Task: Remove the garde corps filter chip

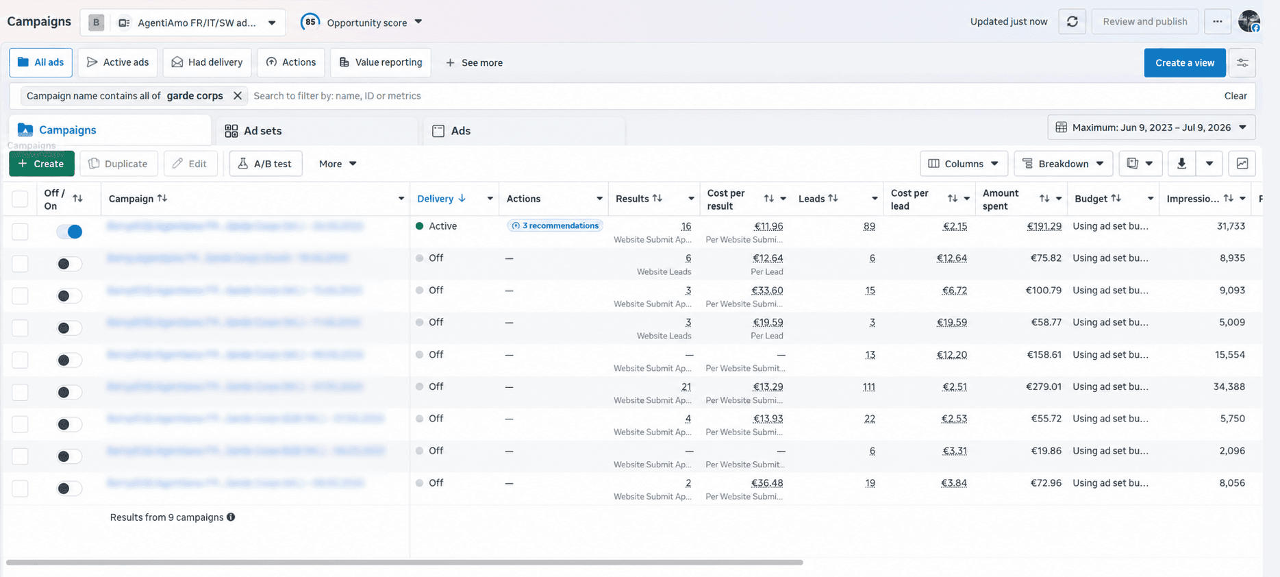Action: pyautogui.click(x=237, y=96)
